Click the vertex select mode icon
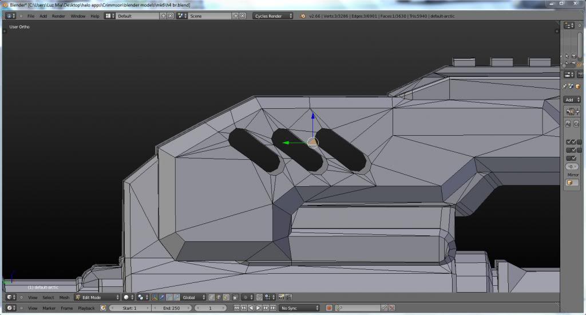586x315 pixels. [212, 297]
